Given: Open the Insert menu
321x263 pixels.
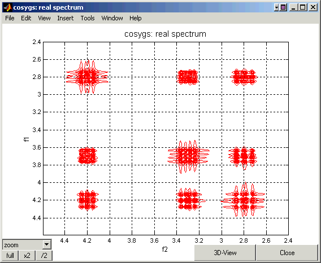Looking at the screenshot, I should coord(66,18).
